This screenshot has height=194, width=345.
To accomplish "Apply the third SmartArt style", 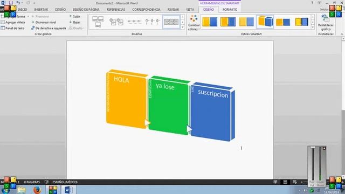I will tap(246, 22).
